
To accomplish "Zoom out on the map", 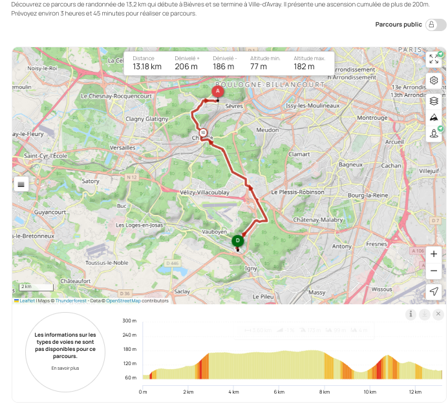I will point(434,271).
